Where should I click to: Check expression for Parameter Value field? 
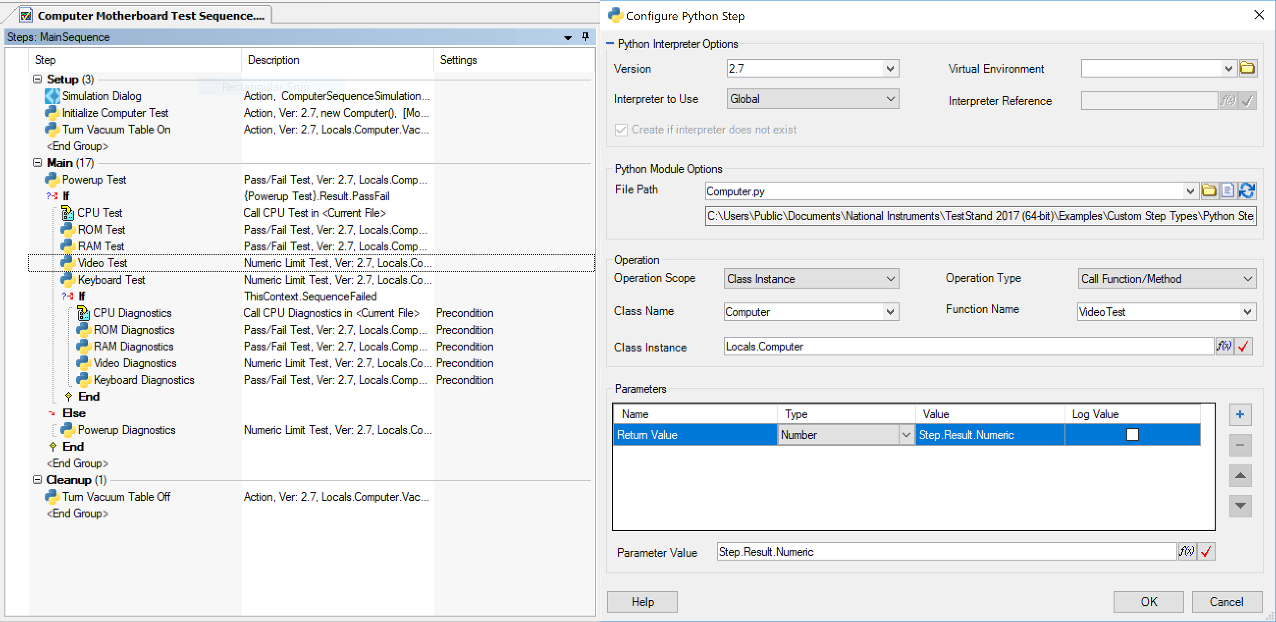tap(1206, 551)
